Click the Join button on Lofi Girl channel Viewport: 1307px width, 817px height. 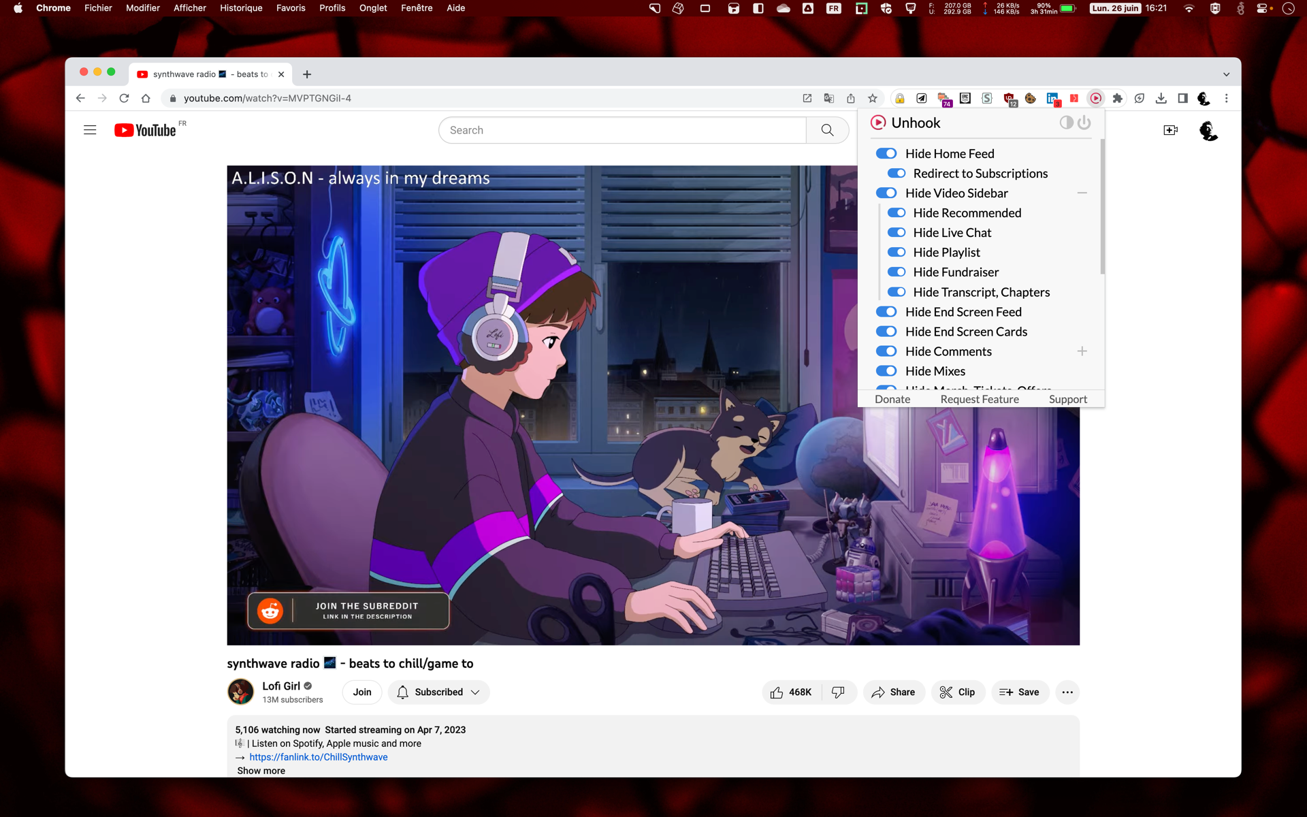coord(361,692)
